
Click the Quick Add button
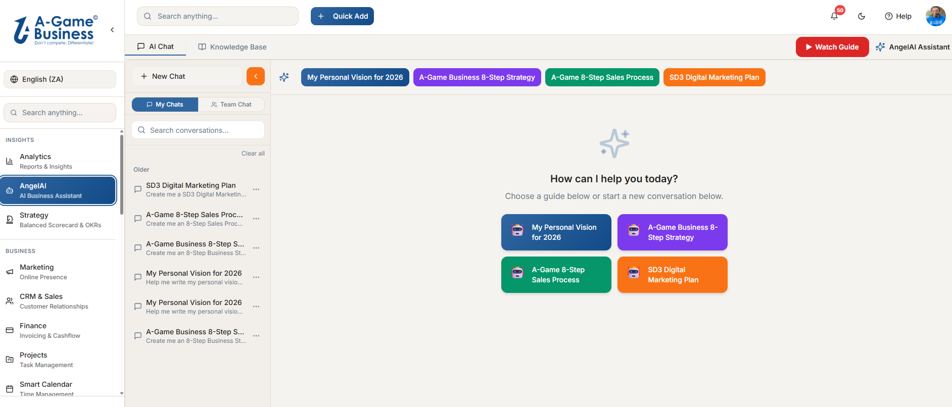pos(342,16)
